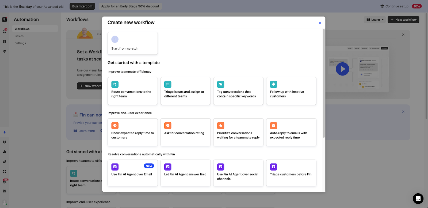
Task: Open the Contacts people sidebar icon
Action: 5,162
